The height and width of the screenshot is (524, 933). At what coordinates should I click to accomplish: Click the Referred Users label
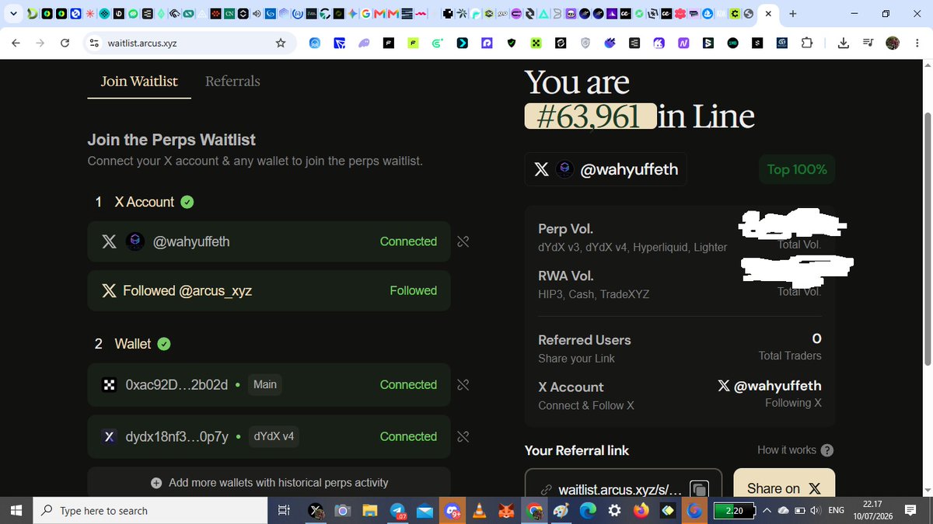(585, 340)
